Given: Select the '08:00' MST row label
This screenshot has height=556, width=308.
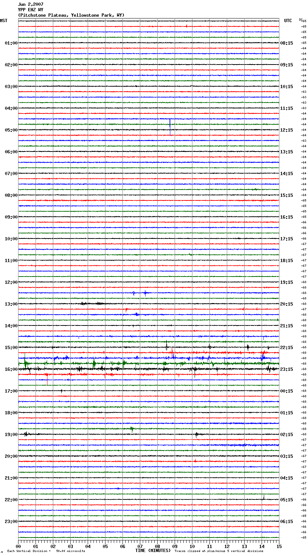Looking at the screenshot, I should (x=11, y=195).
